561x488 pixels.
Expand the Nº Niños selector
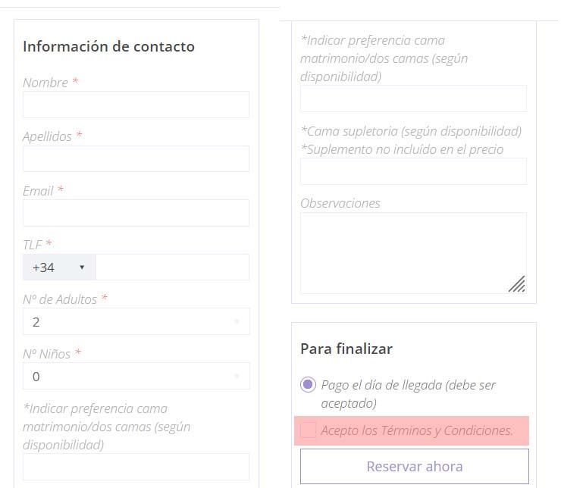(136, 376)
